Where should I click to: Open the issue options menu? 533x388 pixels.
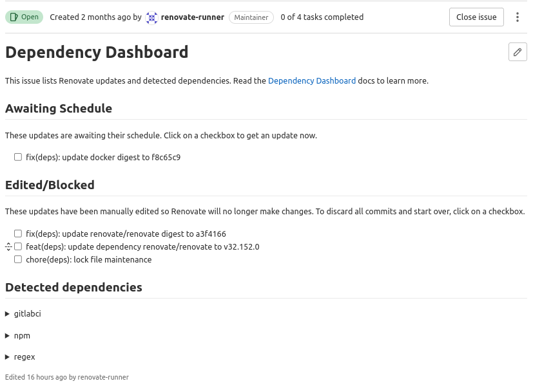(518, 17)
